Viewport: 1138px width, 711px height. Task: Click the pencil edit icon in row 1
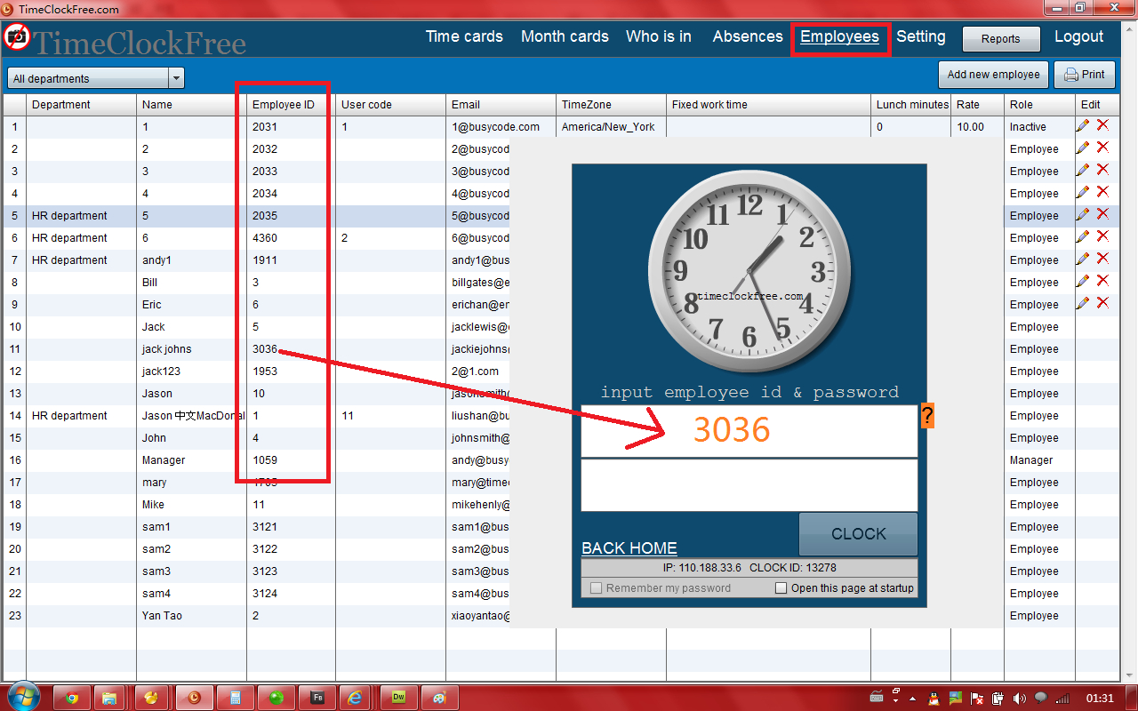1082,126
